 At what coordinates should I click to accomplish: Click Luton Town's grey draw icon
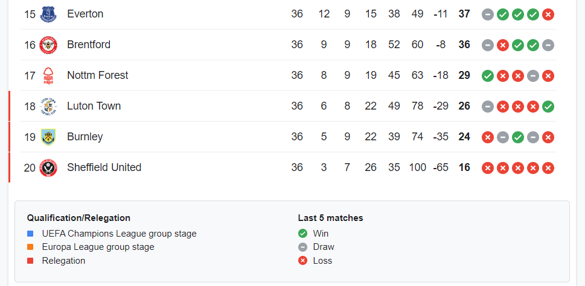(488, 107)
